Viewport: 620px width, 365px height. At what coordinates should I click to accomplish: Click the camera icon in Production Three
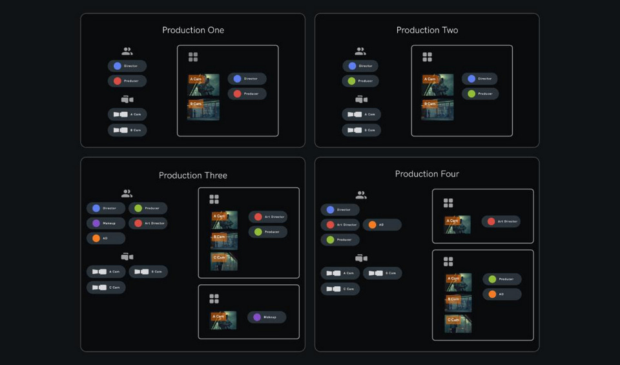127,256
